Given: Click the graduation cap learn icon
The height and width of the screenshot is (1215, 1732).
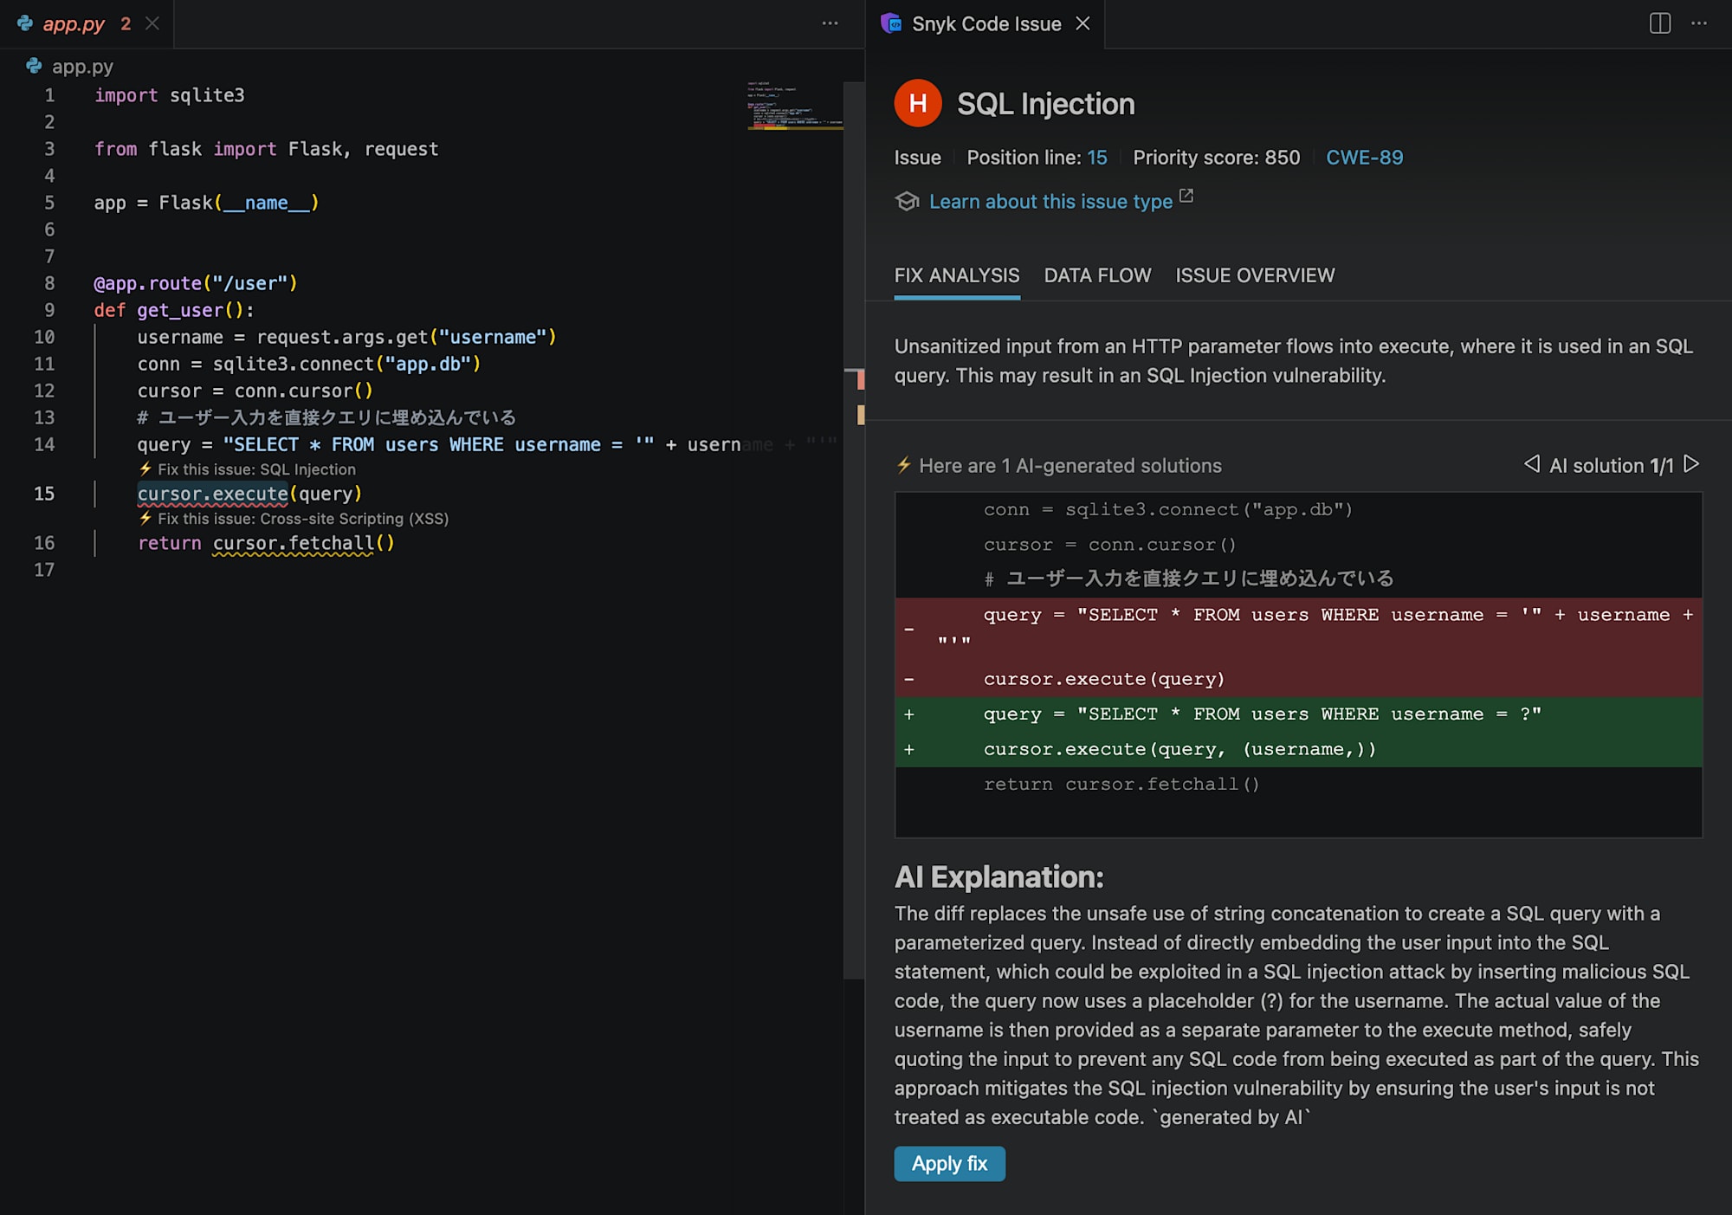Looking at the screenshot, I should pos(907,202).
